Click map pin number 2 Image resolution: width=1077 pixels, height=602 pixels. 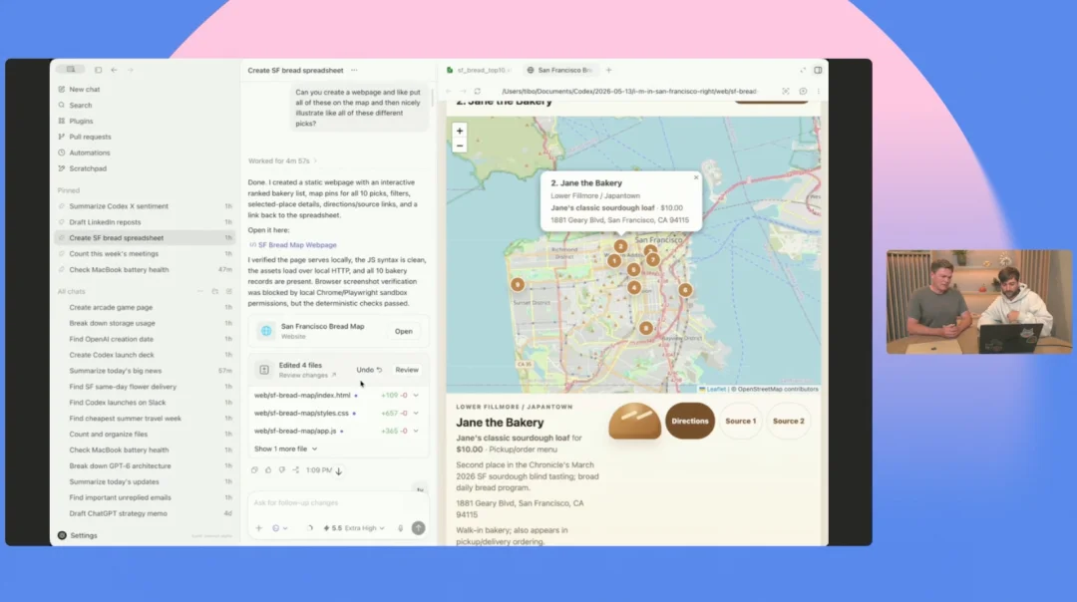pos(620,246)
